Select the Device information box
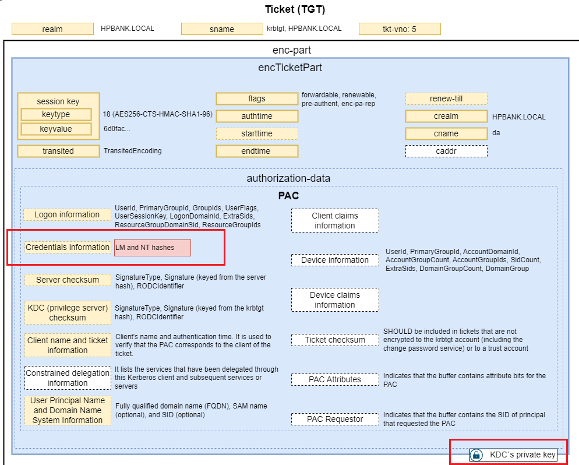Viewport: 579px width, 465px height. click(x=335, y=260)
